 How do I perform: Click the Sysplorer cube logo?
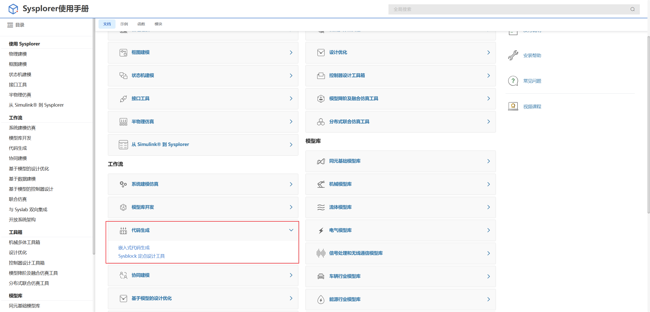[x=13, y=9]
